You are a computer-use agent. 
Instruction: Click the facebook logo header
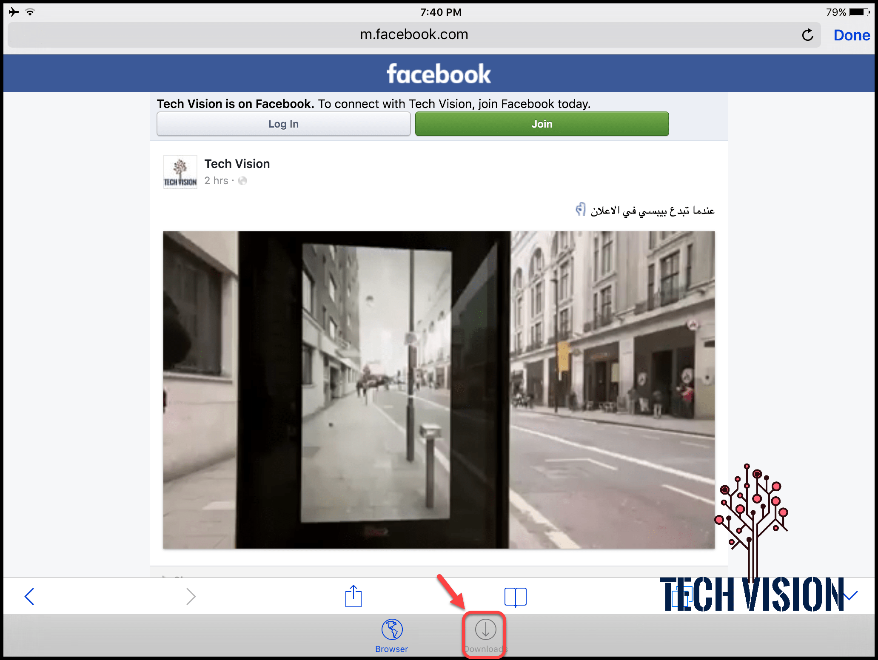coord(439,74)
